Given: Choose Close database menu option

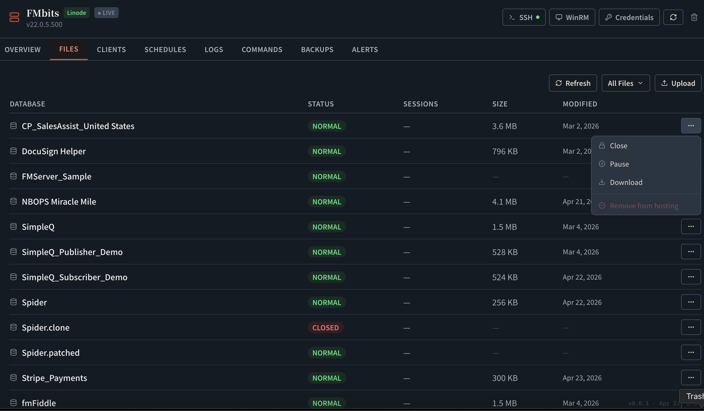Looking at the screenshot, I should click(618, 146).
